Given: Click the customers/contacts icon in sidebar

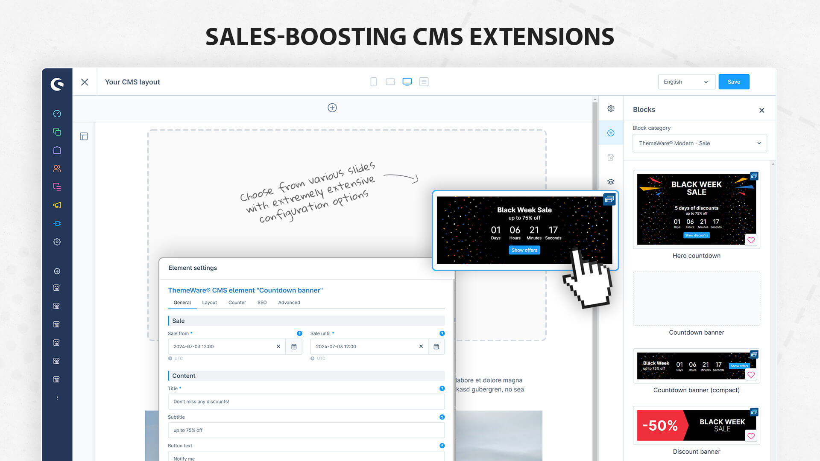Looking at the screenshot, I should point(56,168).
